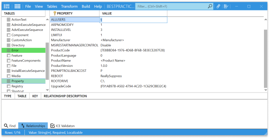Click the Media table icon
The image size is (269, 138).
(x=8, y=76)
